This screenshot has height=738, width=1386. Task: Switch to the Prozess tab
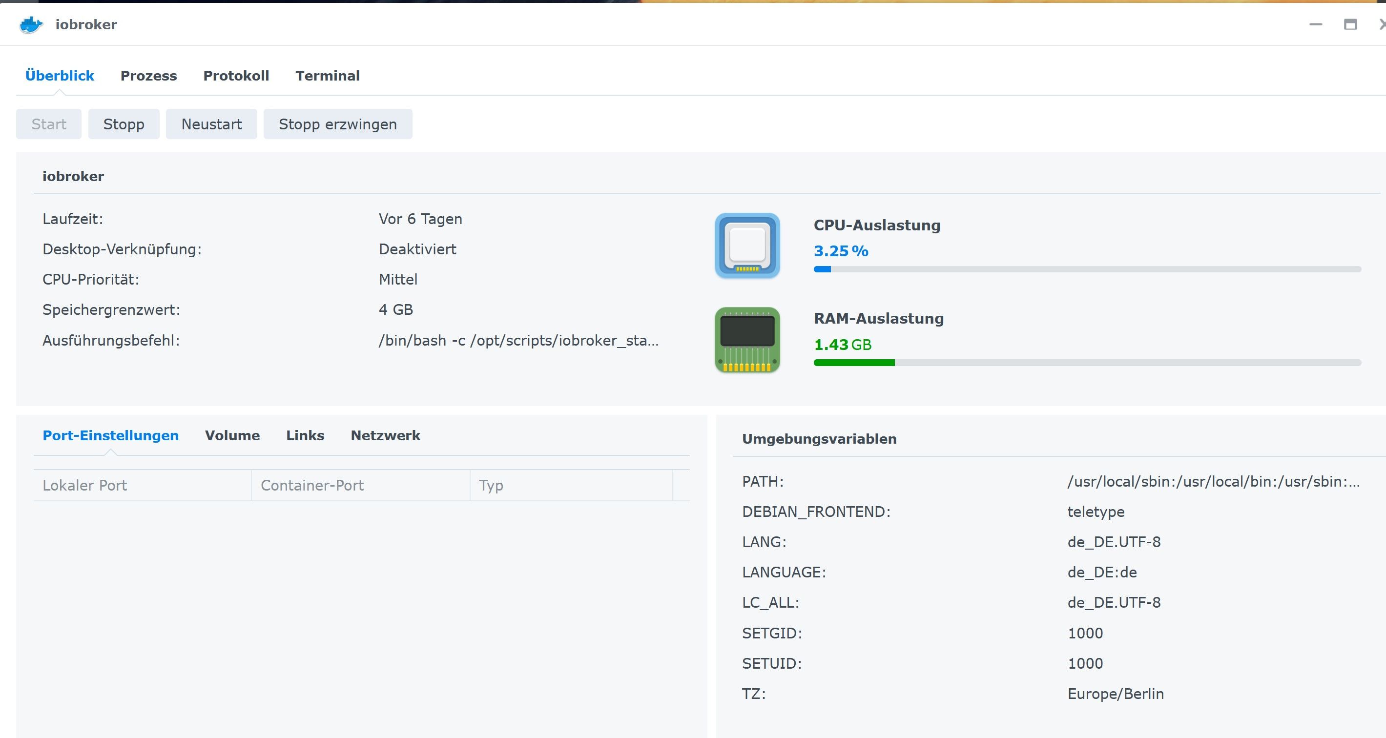[148, 76]
